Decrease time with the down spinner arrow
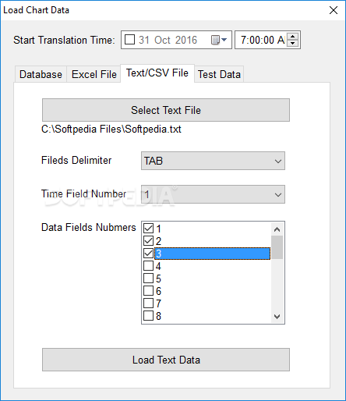 [x=293, y=44]
